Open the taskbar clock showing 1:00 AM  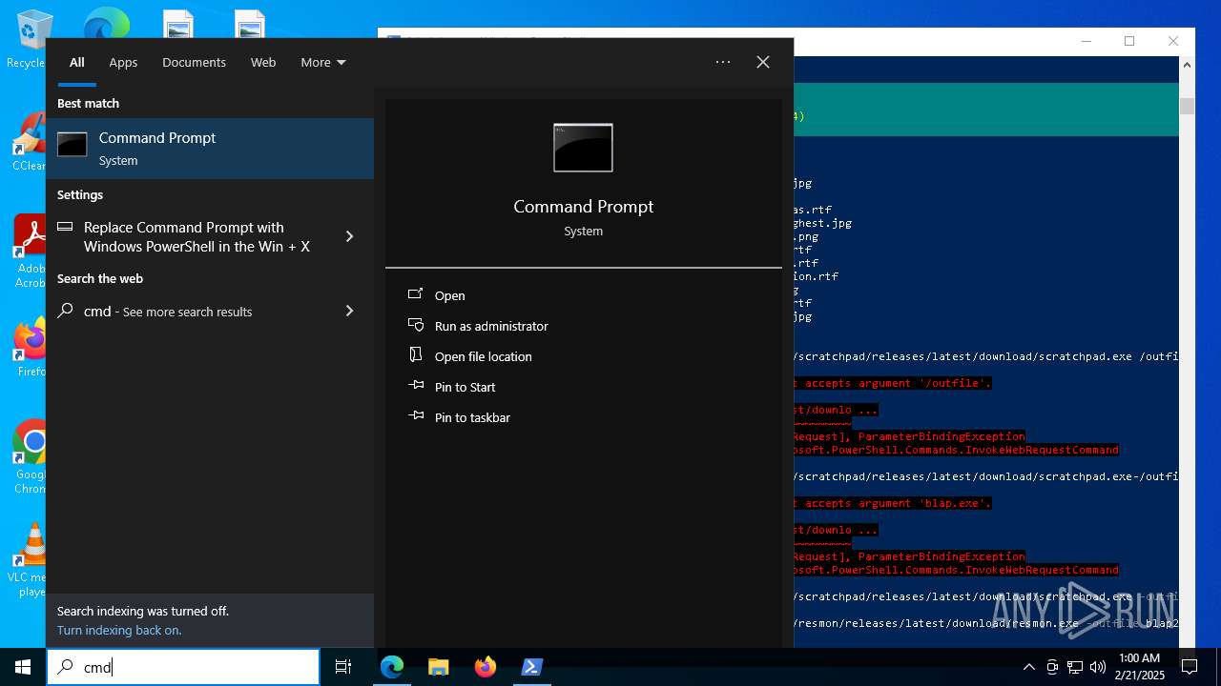[1139, 666]
